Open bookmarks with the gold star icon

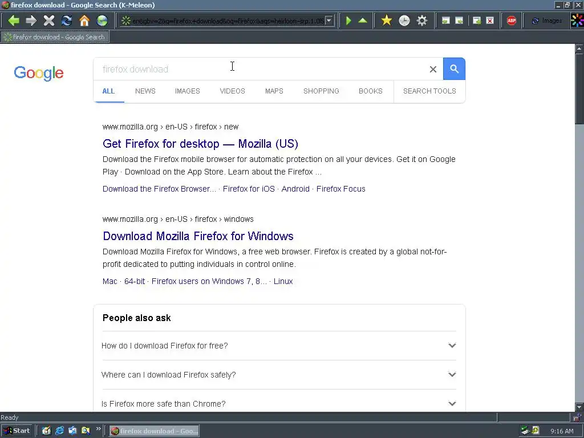click(x=387, y=21)
